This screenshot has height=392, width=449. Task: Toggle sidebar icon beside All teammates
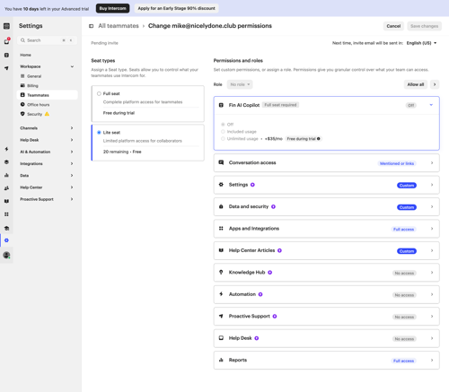92,26
